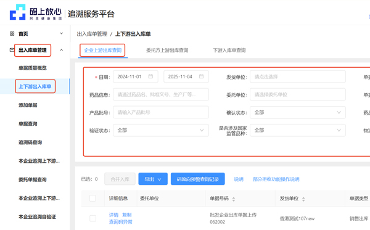Focus the 药品信息 input field

coord(161,94)
